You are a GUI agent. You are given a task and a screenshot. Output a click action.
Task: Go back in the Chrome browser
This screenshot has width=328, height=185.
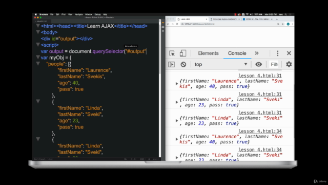pos(168,24)
